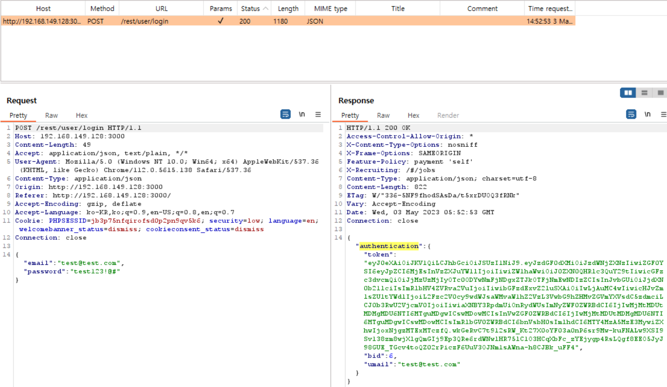
Task: Select combined tabbed layout view icon
Action: [x=660, y=93]
